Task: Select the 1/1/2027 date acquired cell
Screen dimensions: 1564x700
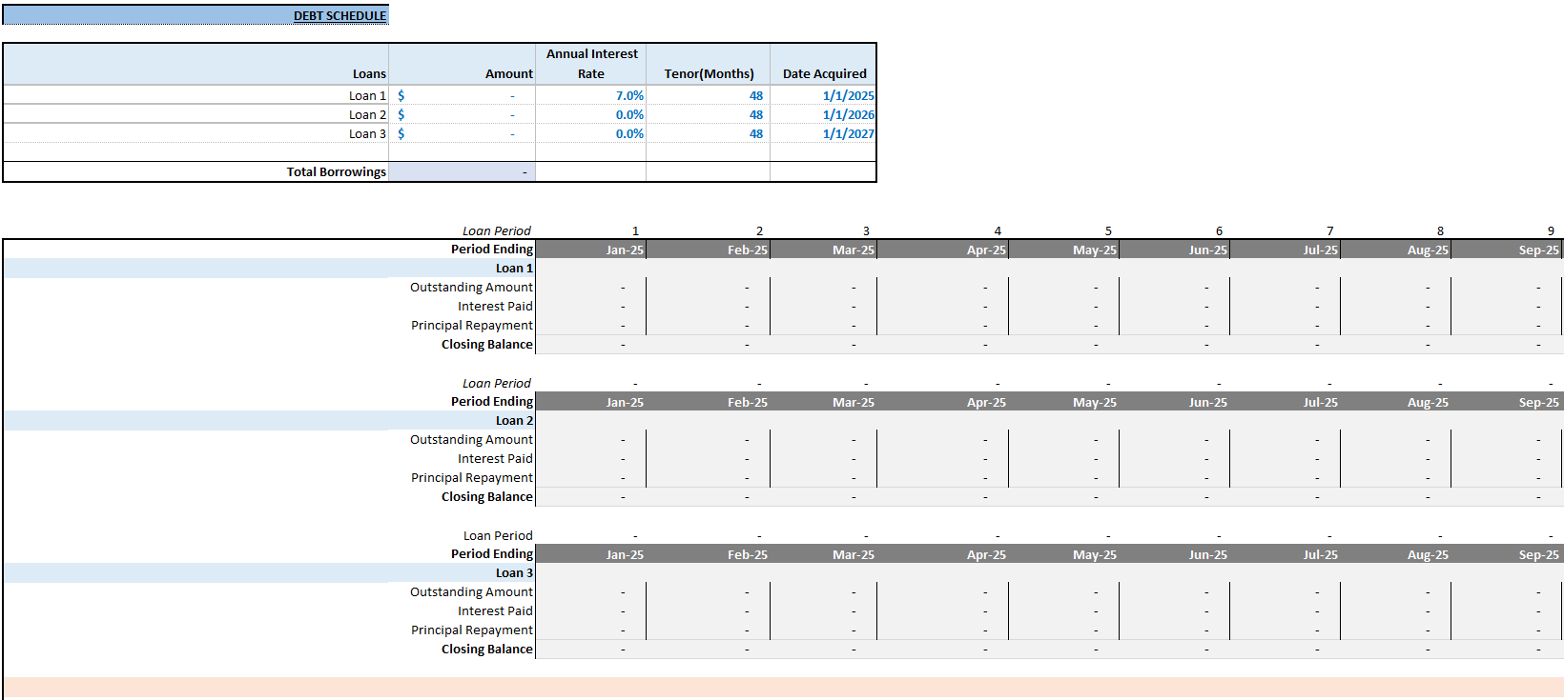Action: tap(824, 133)
